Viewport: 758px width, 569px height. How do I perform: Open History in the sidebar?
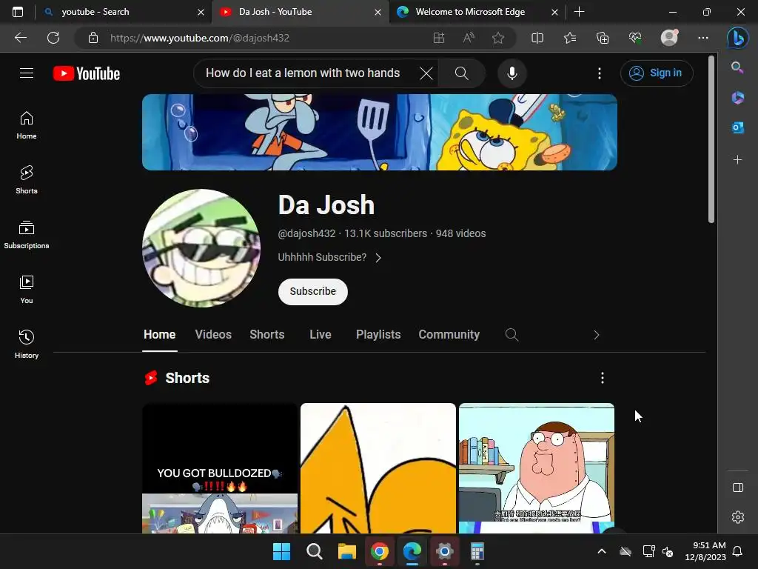(27, 344)
